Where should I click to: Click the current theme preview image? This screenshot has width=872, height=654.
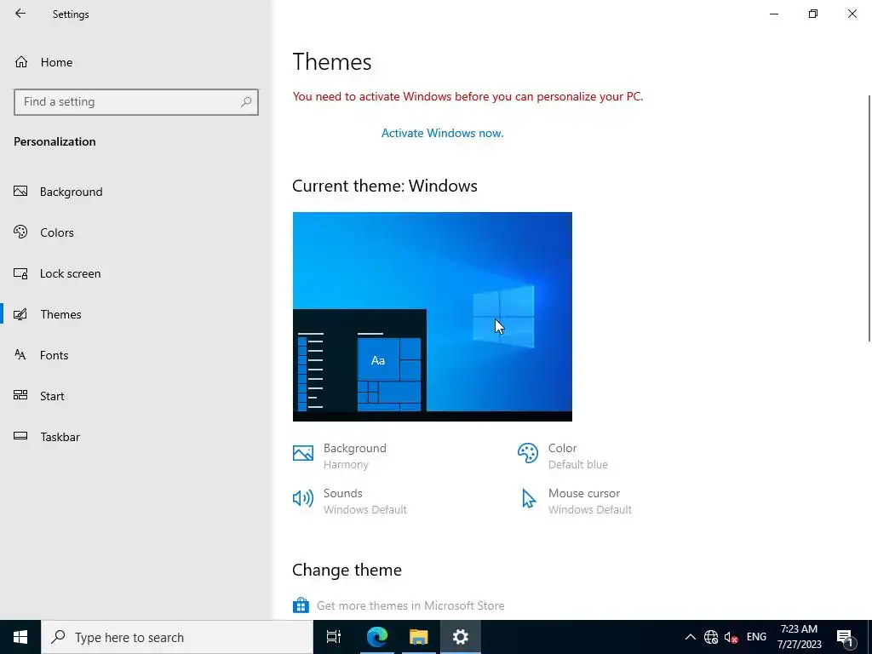pyautogui.click(x=432, y=317)
